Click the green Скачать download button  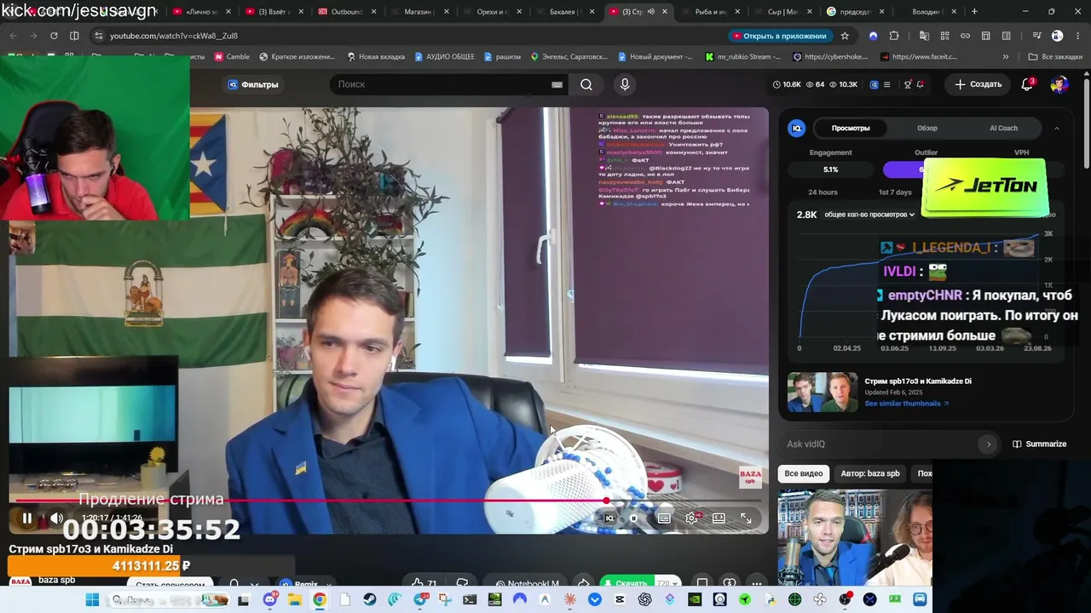pos(625,584)
